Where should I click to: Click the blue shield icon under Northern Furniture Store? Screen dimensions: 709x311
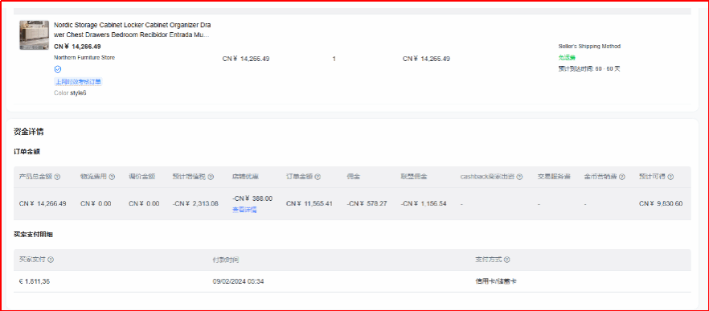57,69
